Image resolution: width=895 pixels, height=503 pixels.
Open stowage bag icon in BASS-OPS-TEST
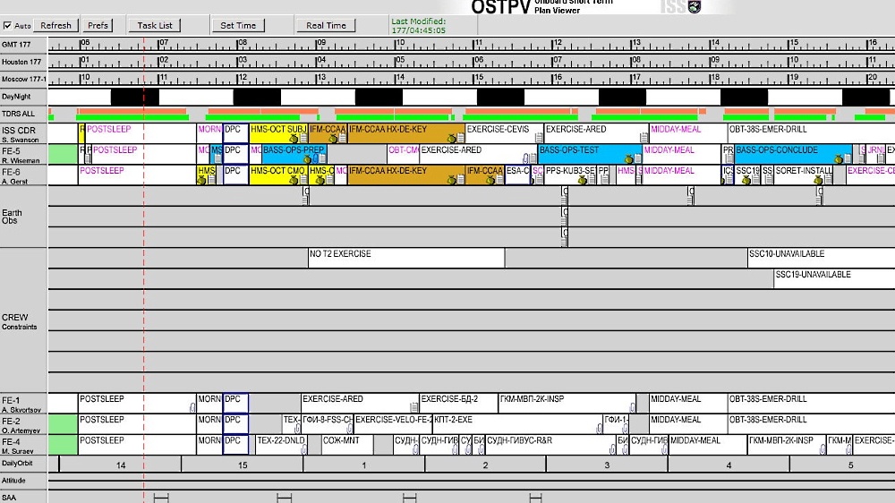[628, 158]
